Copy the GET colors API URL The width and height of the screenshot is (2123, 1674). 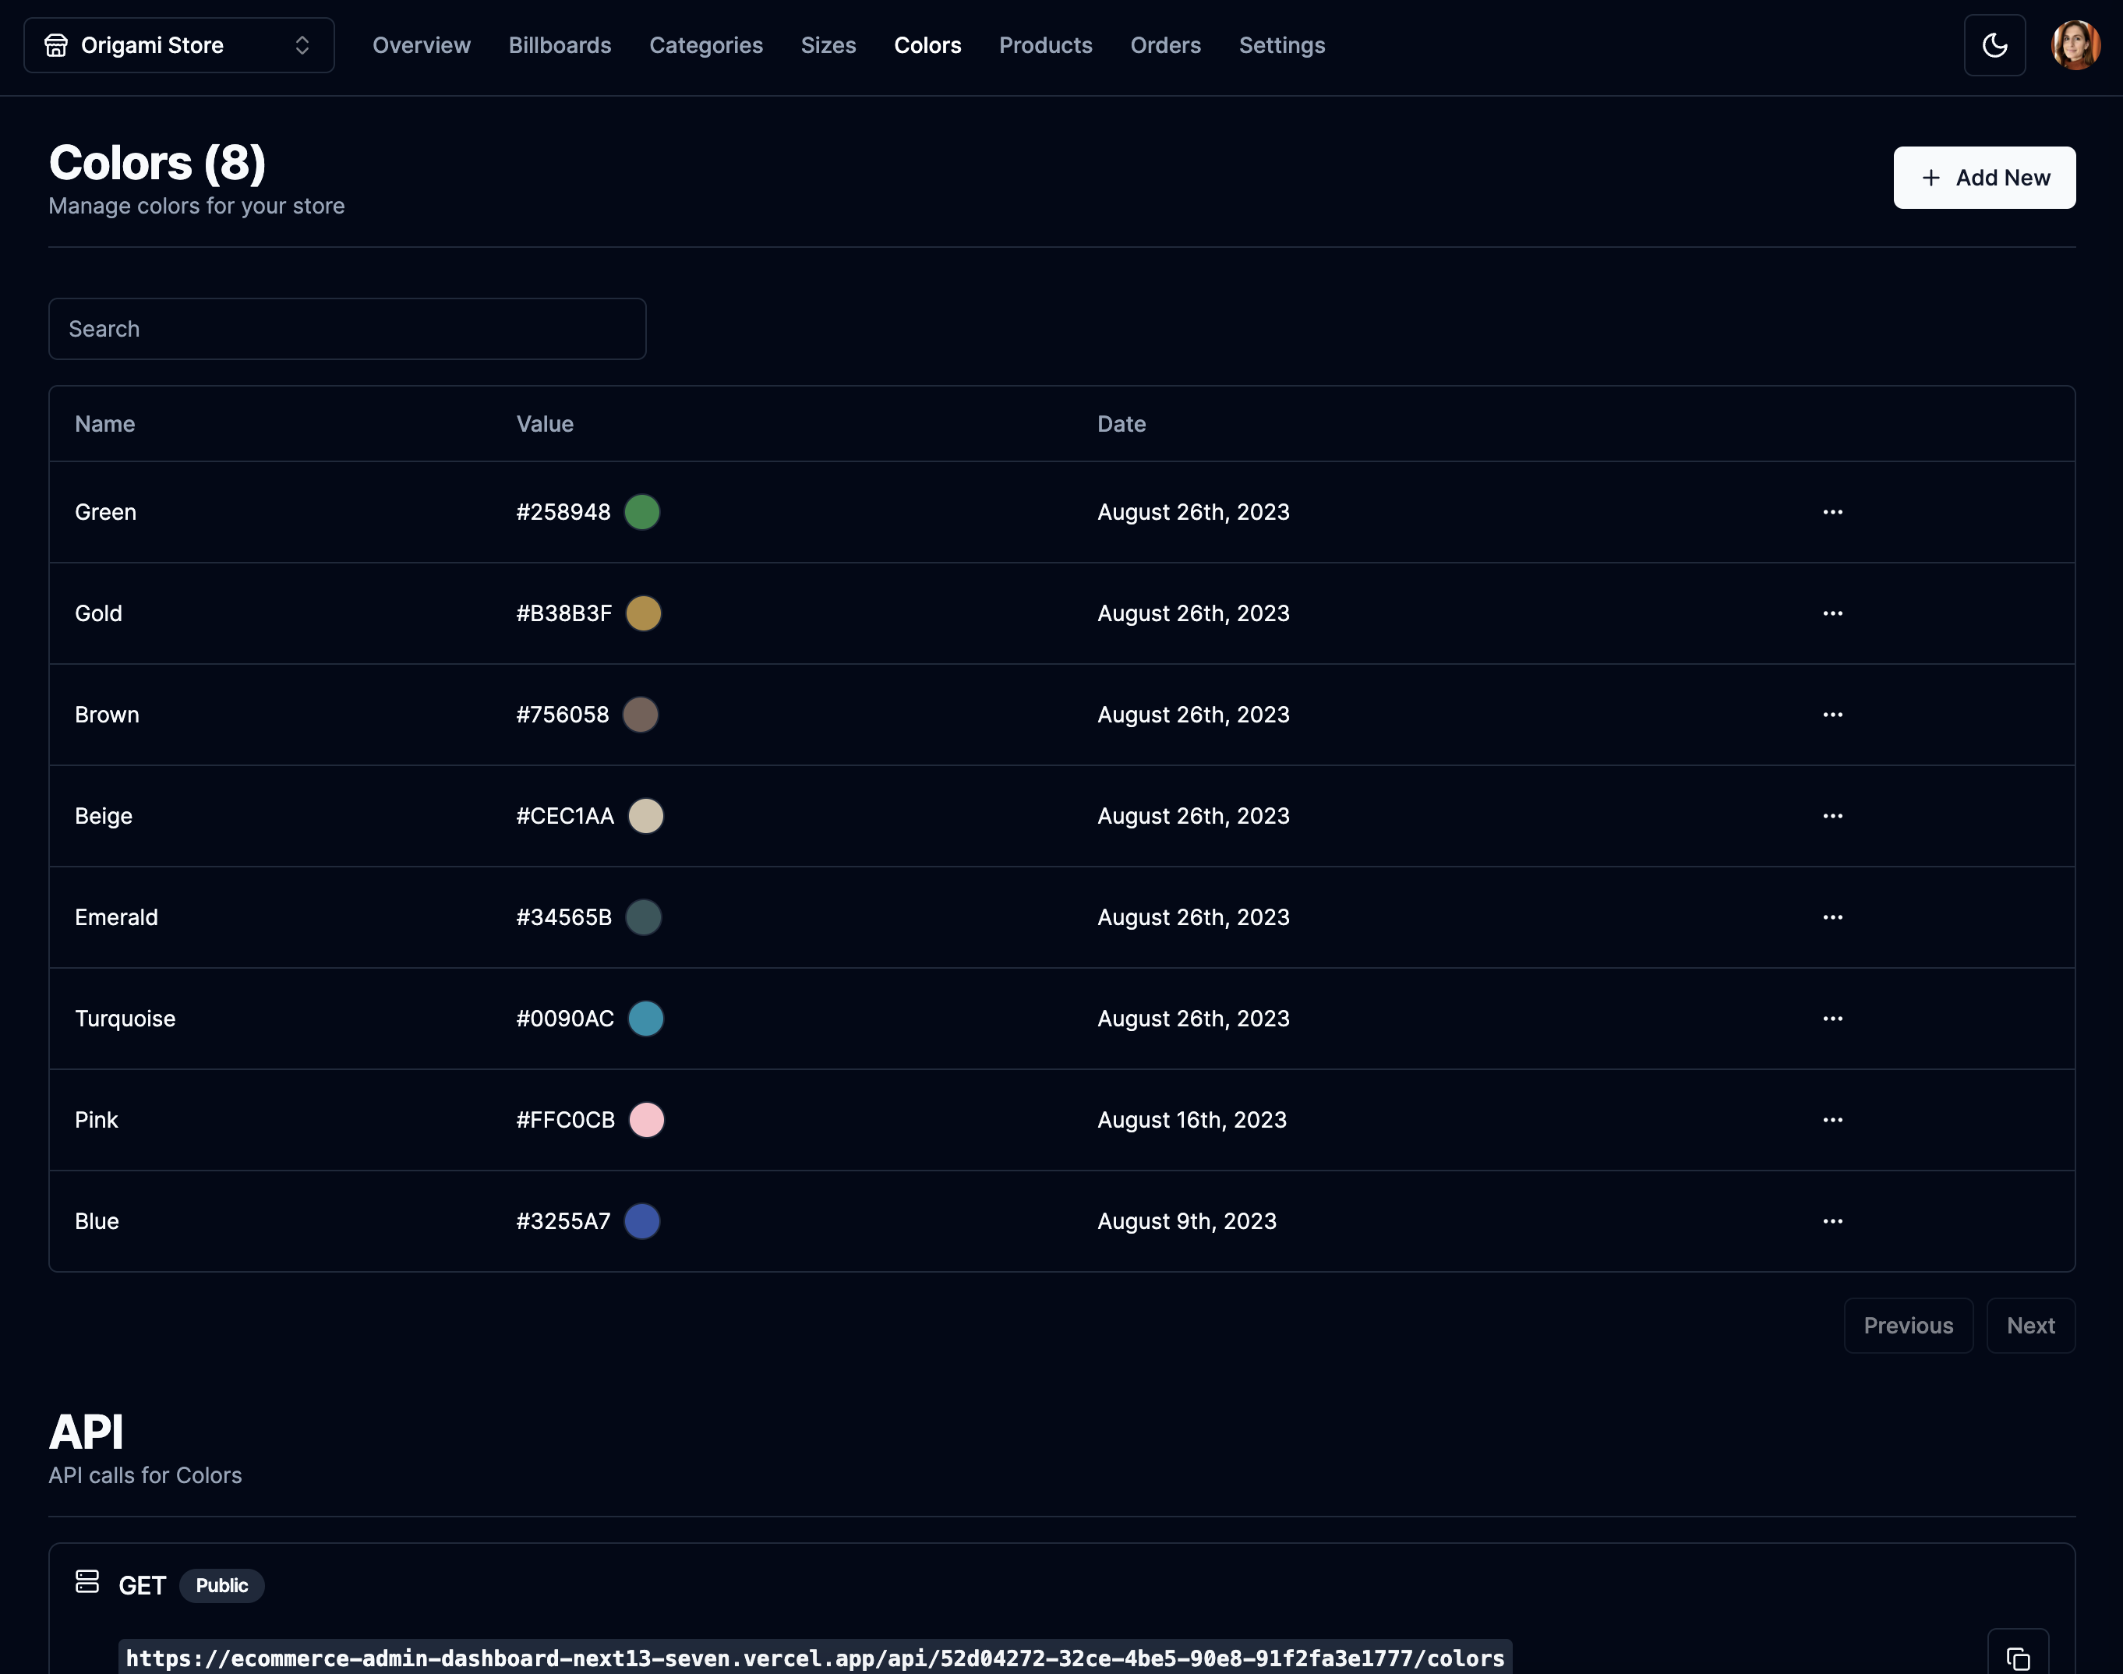click(x=2017, y=1656)
